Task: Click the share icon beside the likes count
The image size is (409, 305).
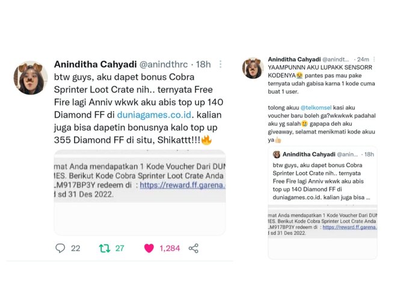Action: (194, 248)
